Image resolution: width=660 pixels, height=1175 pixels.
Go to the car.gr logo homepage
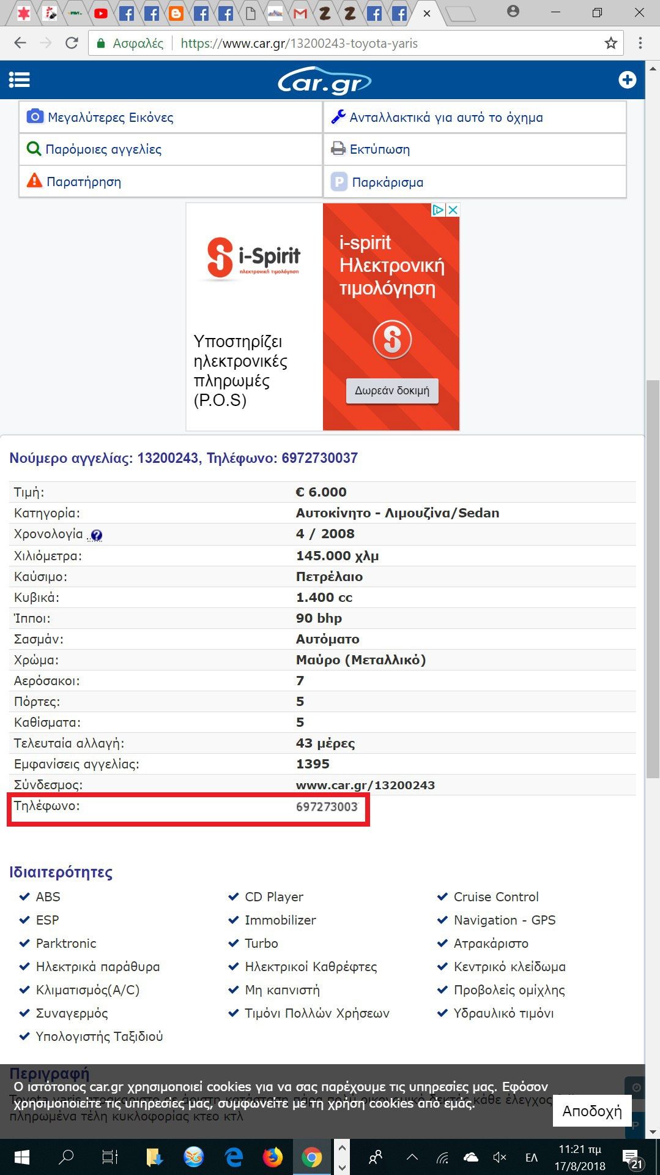pos(324,80)
